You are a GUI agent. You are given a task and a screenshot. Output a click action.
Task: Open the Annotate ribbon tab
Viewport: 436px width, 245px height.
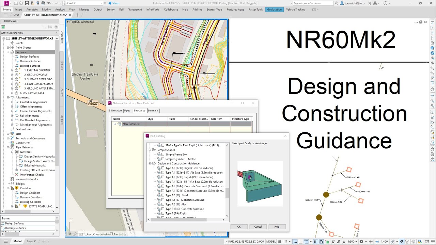(32, 10)
